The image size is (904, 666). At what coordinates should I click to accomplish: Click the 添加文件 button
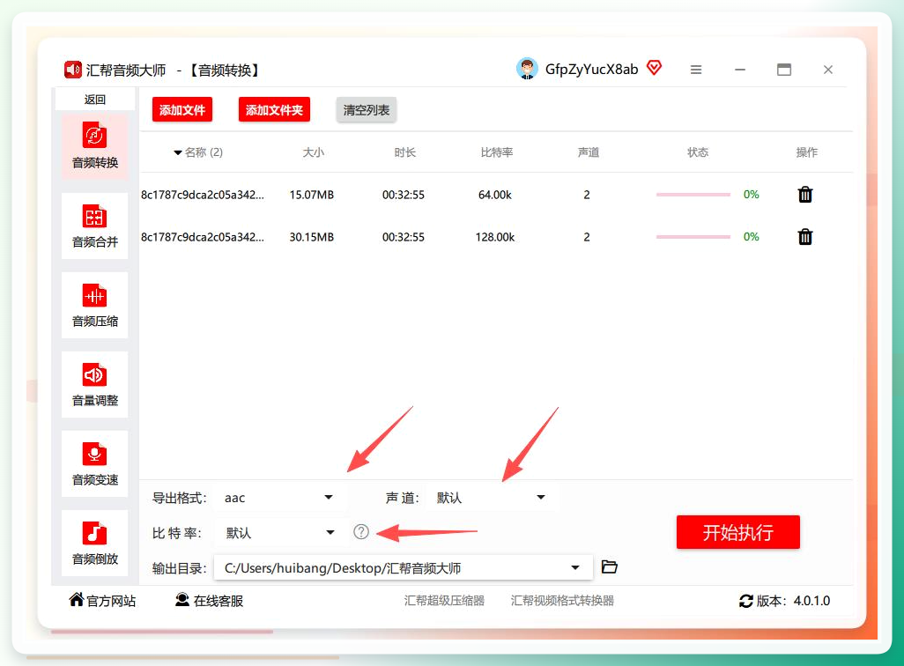click(182, 109)
